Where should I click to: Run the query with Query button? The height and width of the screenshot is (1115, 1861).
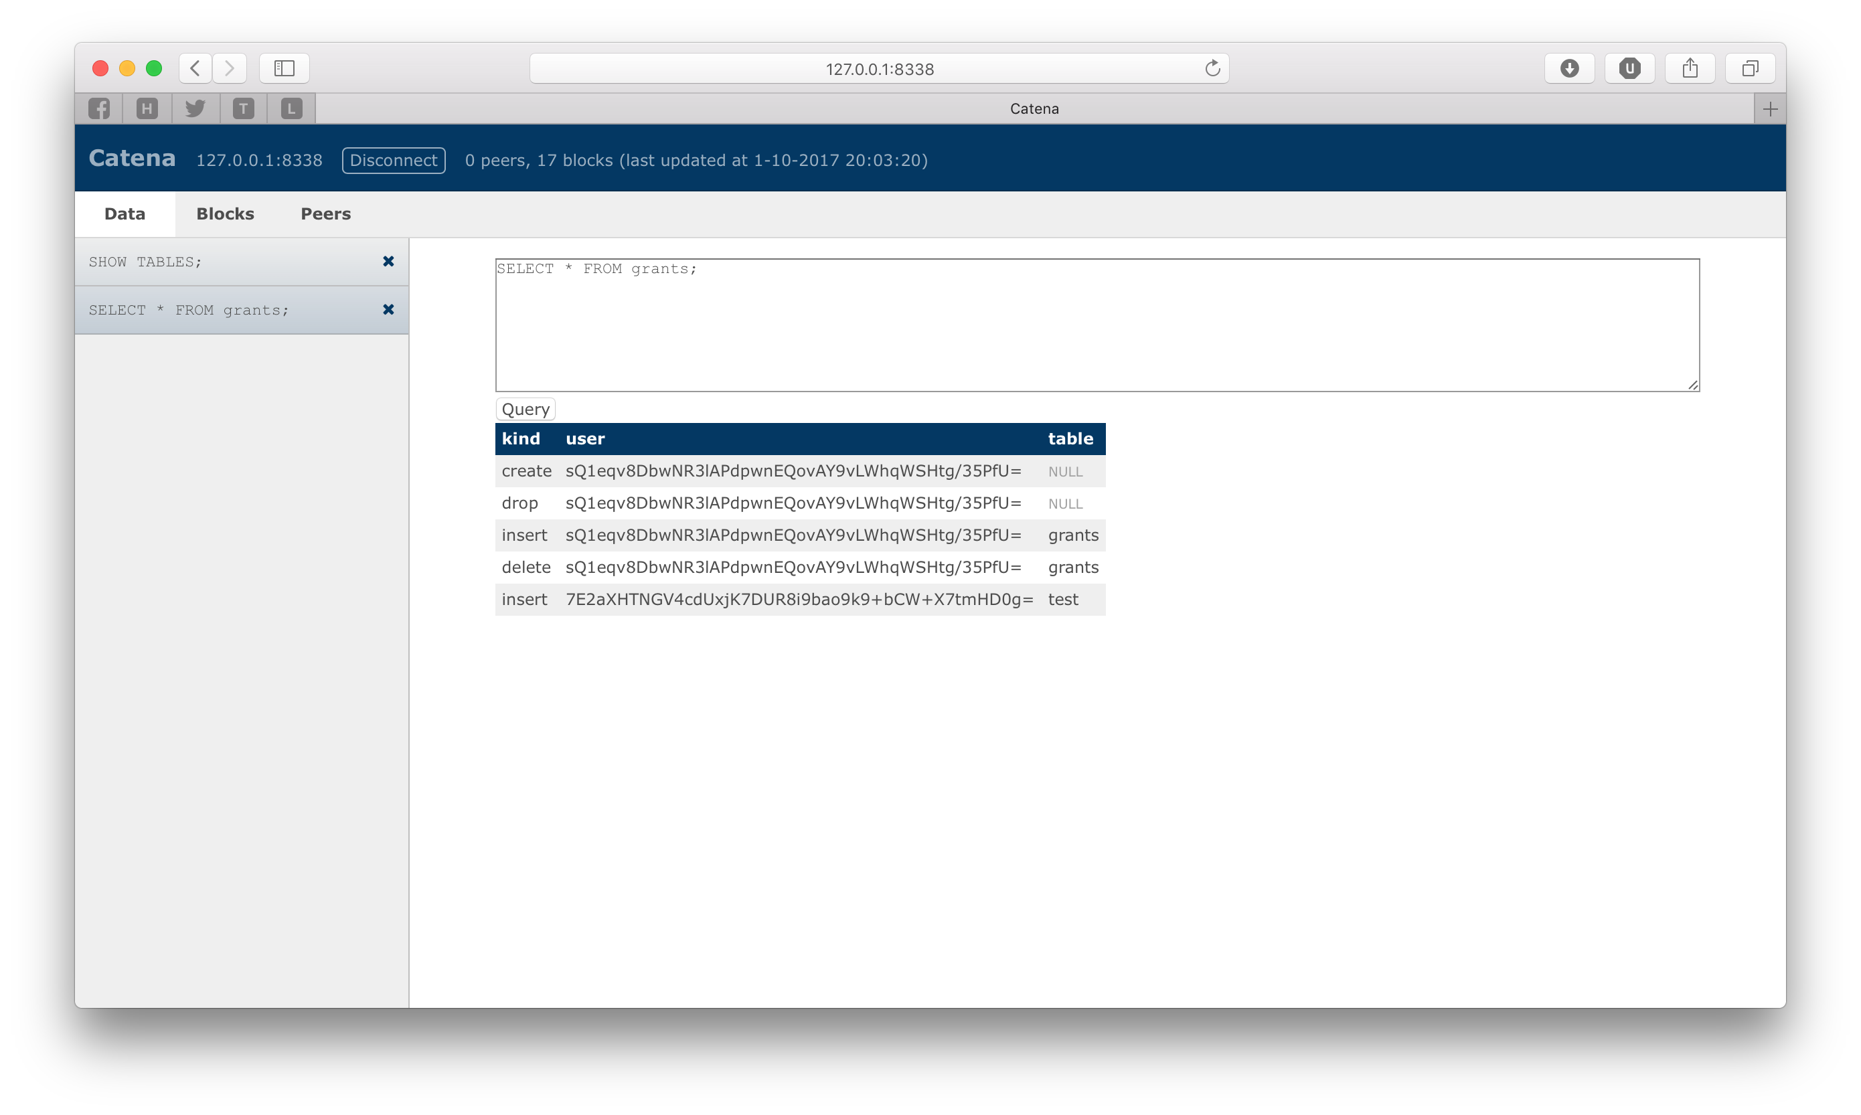coord(525,410)
